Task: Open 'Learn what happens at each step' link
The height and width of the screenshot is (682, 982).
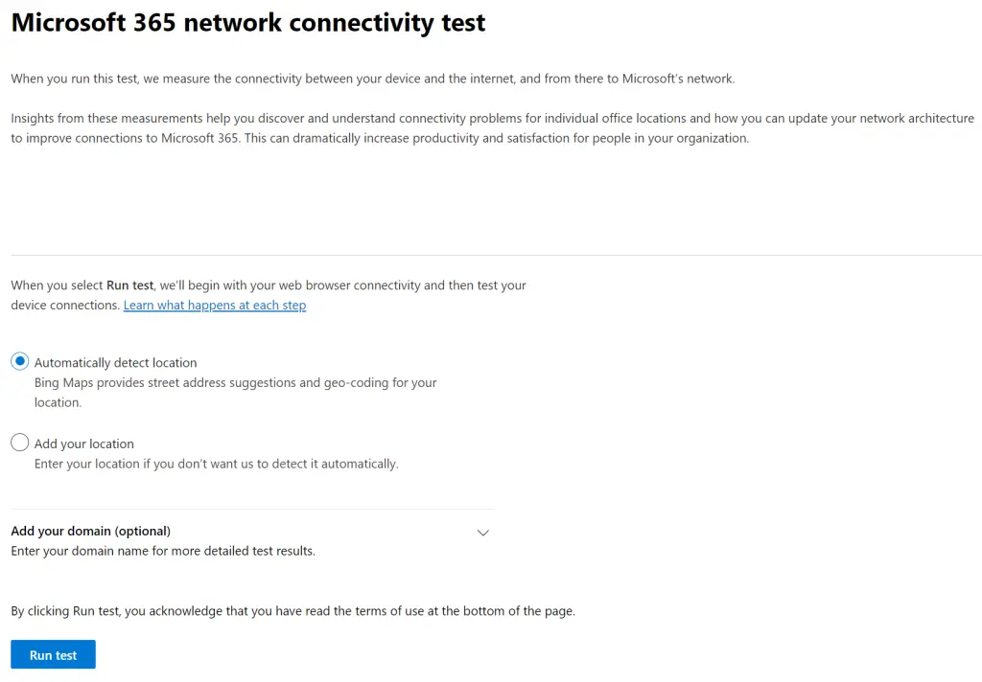Action: pos(215,306)
